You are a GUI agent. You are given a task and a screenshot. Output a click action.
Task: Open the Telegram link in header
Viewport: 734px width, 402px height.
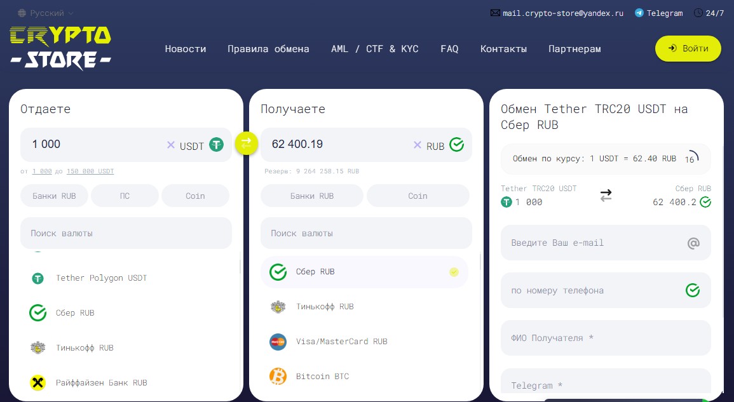tap(665, 13)
